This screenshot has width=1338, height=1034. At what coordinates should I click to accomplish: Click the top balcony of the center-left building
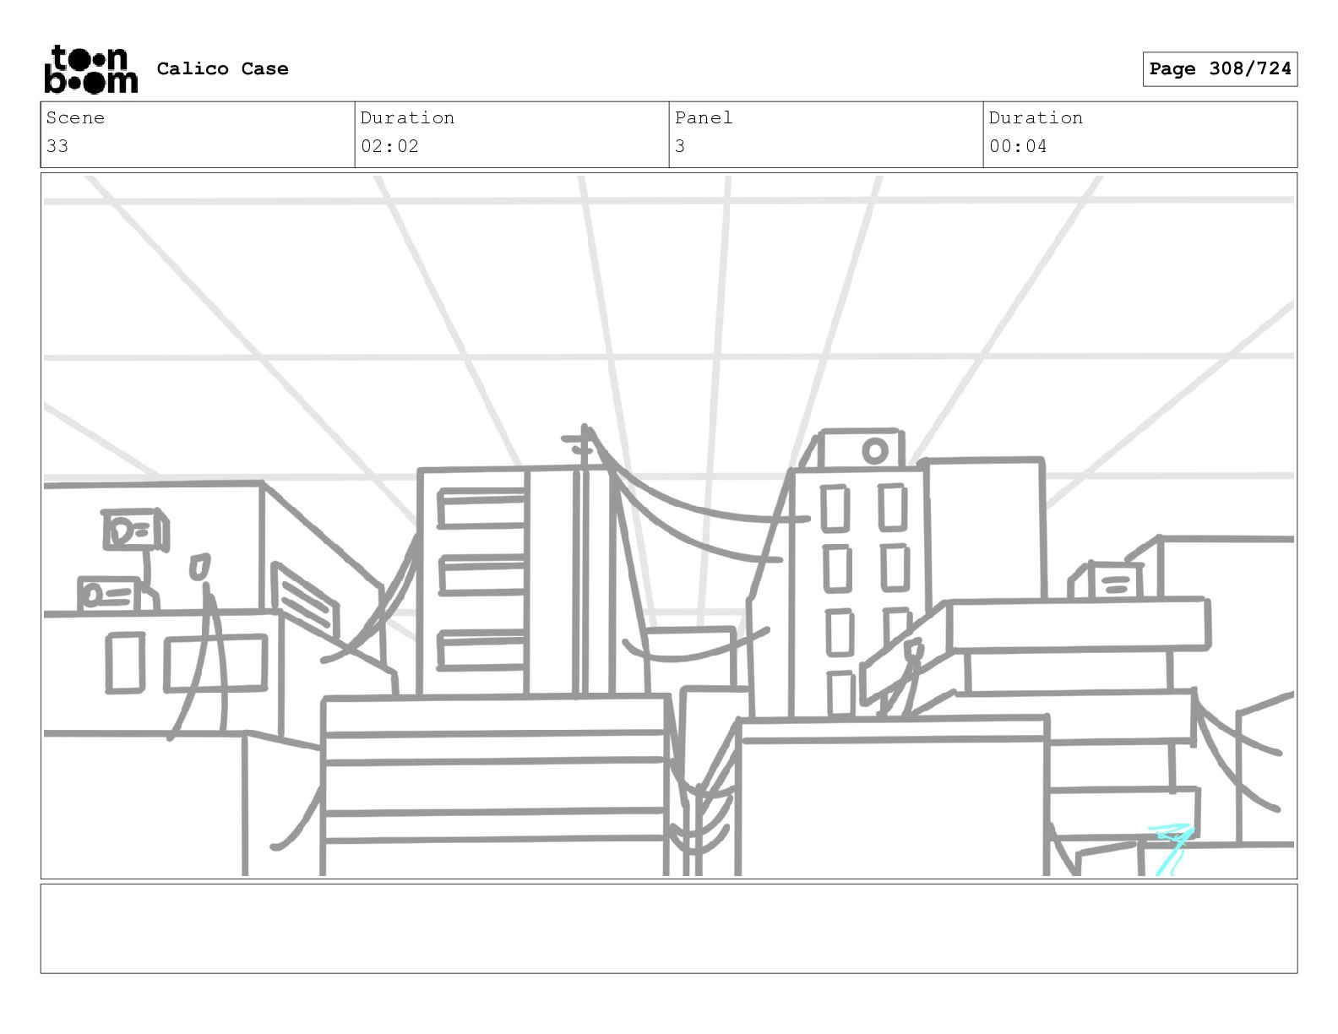click(x=481, y=509)
